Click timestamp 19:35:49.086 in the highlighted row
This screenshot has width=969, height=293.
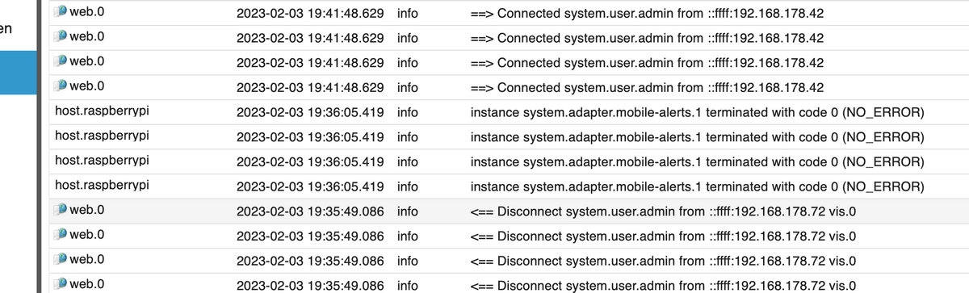click(x=310, y=211)
